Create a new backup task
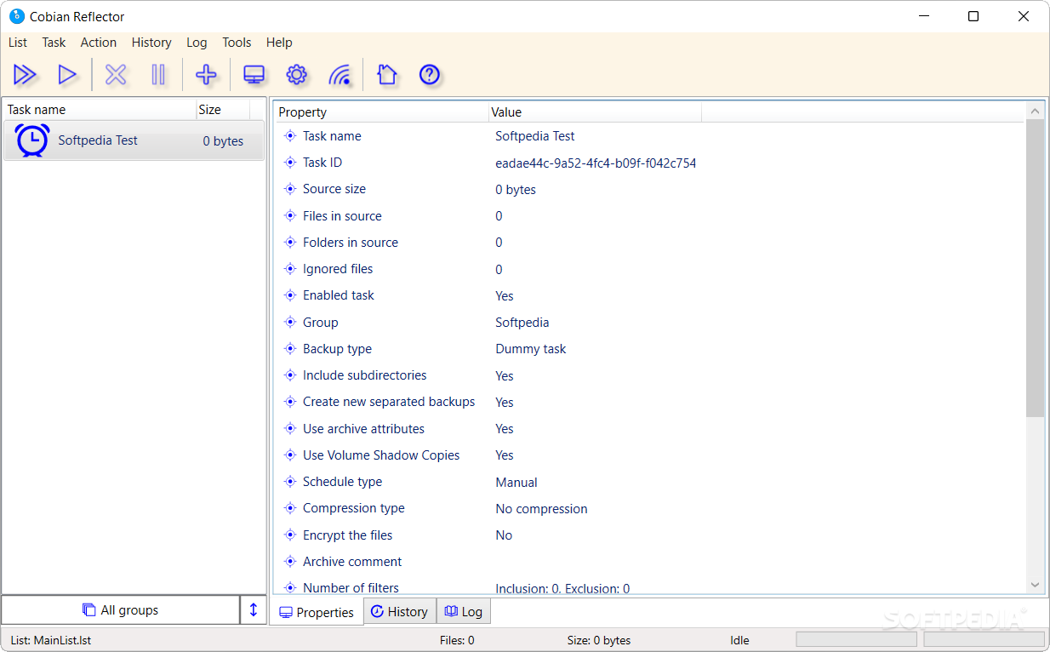Viewport: 1050px width, 652px height. pos(206,74)
